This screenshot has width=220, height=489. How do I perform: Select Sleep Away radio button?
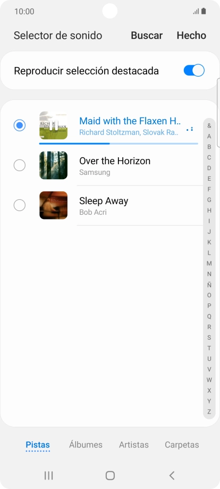pos(20,205)
